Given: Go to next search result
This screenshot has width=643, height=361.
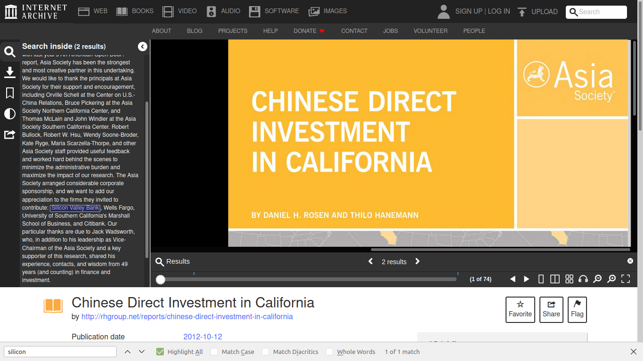Looking at the screenshot, I should coord(417,261).
